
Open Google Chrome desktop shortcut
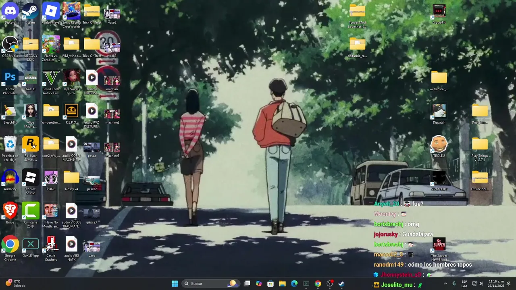10,249
